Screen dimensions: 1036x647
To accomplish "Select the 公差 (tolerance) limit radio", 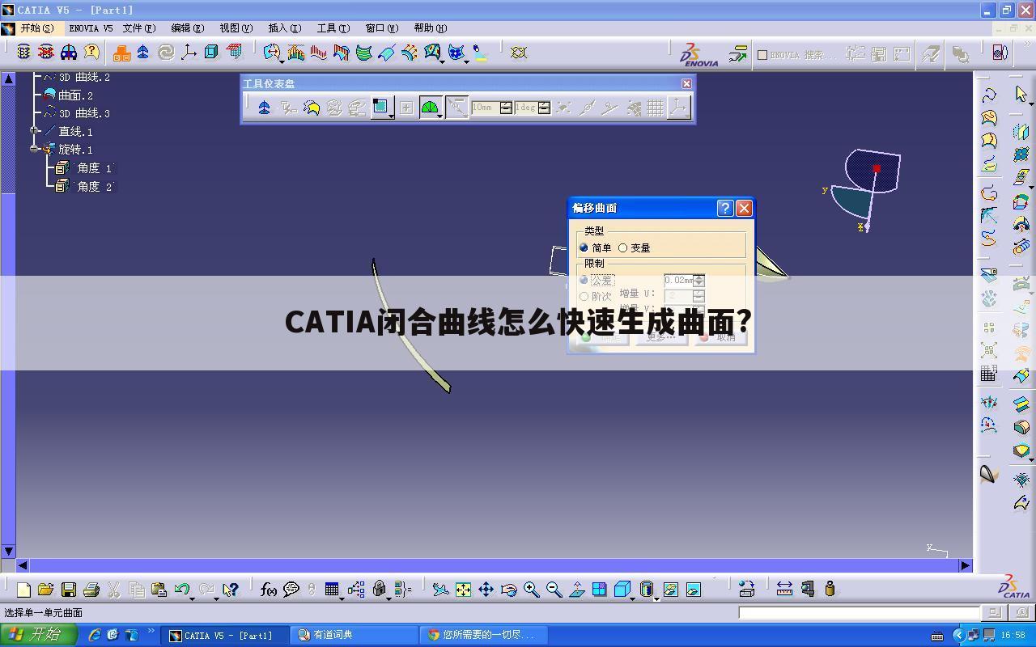I will click(584, 280).
